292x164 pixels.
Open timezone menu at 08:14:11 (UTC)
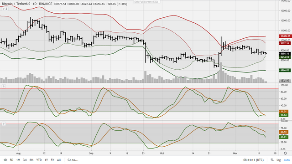(254, 160)
